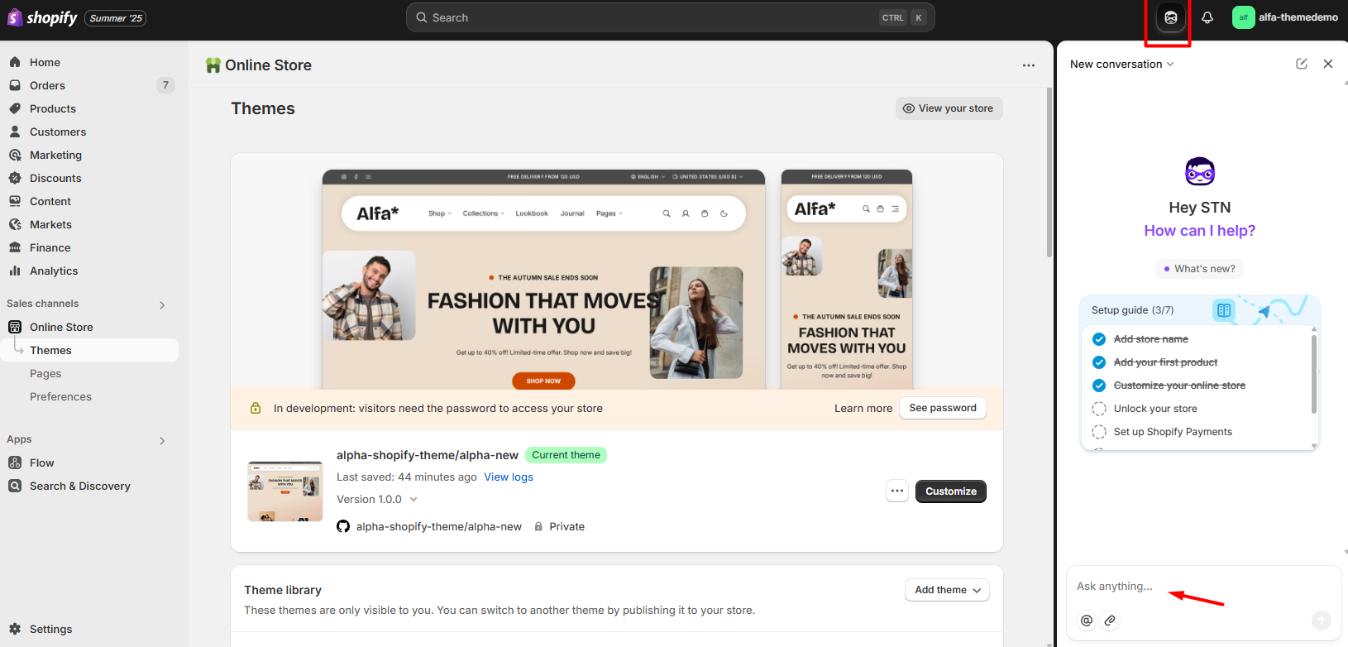Open View logs link
Image resolution: width=1348 pixels, height=647 pixels.
coord(509,477)
